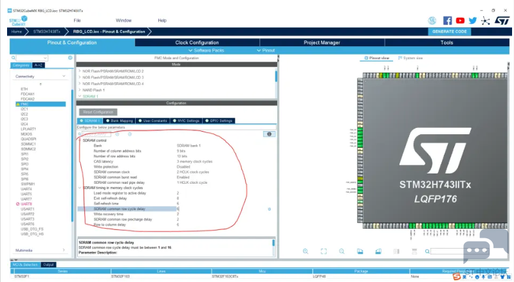Fit chip to view with best-fit icon
The width and height of the screenshot is (514, 282).
pyautogui.click(x=324, y=251)
